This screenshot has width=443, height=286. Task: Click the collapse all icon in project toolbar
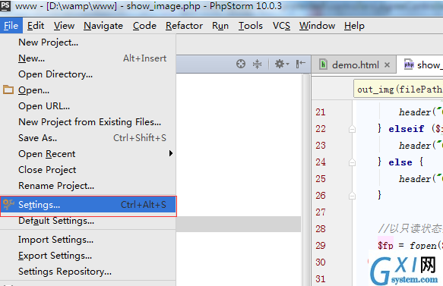pos(257,64)
